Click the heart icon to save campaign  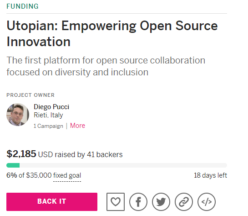pyautogui.click(x=116, y=202)
